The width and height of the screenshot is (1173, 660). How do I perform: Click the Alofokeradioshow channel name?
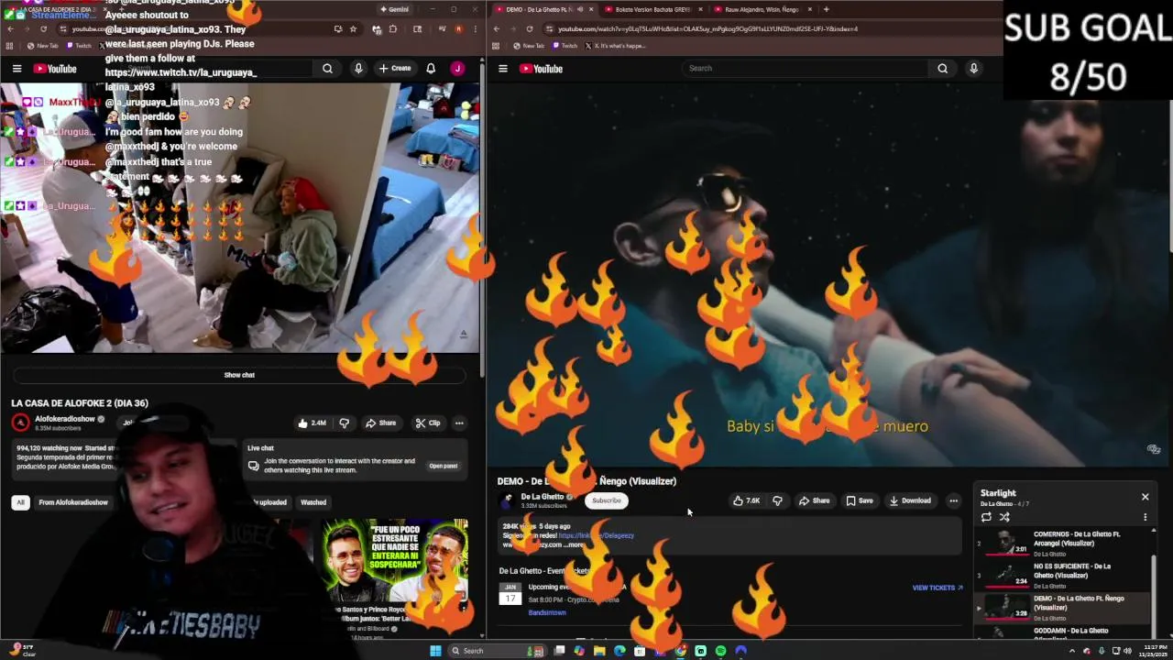coord(64,419)
